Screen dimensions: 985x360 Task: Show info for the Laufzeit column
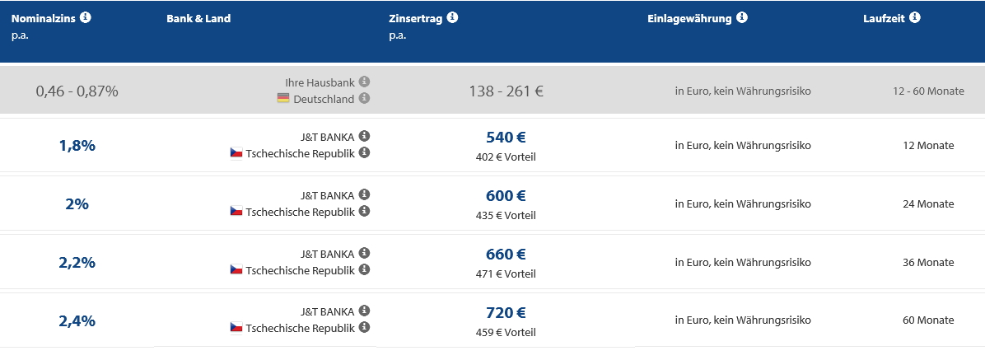(x=915, y=17)
